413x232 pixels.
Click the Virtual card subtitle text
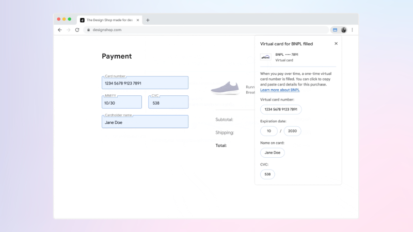click(x=284, y=60)
